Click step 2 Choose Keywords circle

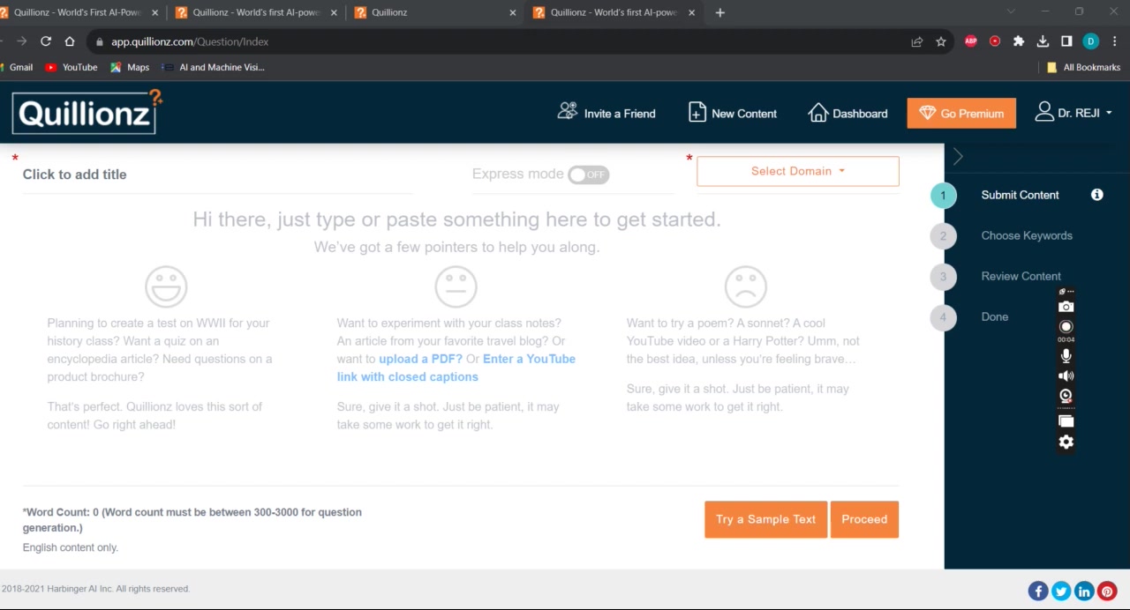coord(943,235)
